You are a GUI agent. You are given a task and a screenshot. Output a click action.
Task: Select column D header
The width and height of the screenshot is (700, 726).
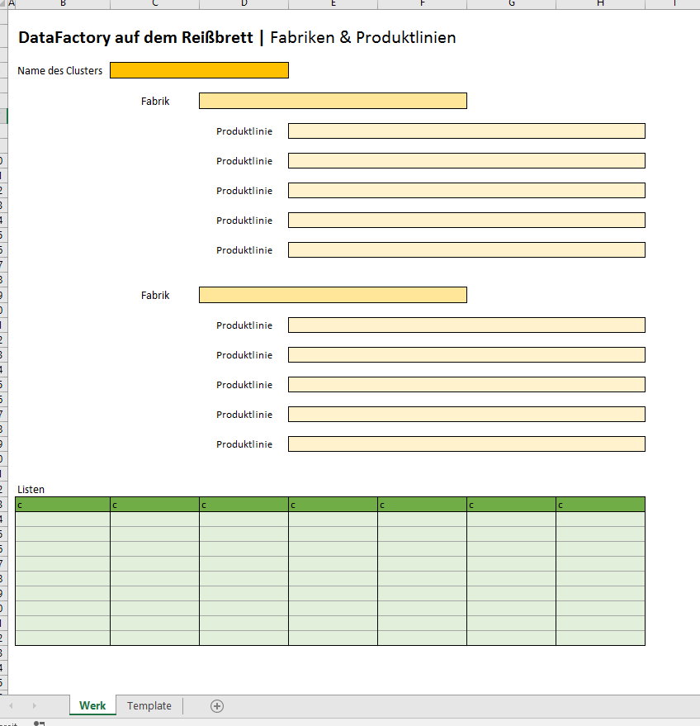[x=244, y=4]
